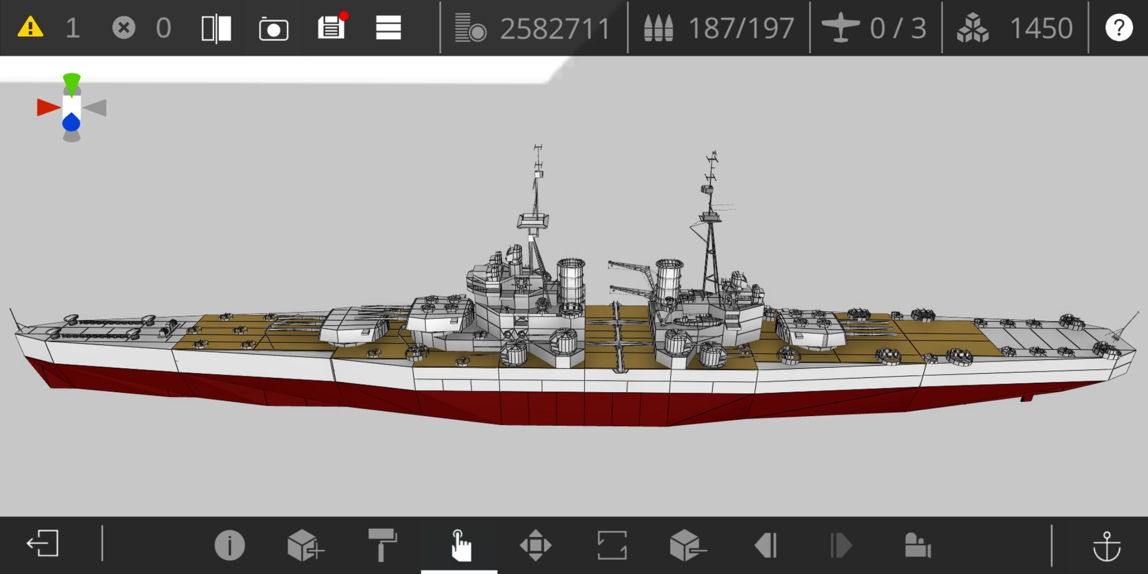Viewport: 1148px width, 574px height.
Task: Open the help question mark button
Action: [x=1119, y=27]
